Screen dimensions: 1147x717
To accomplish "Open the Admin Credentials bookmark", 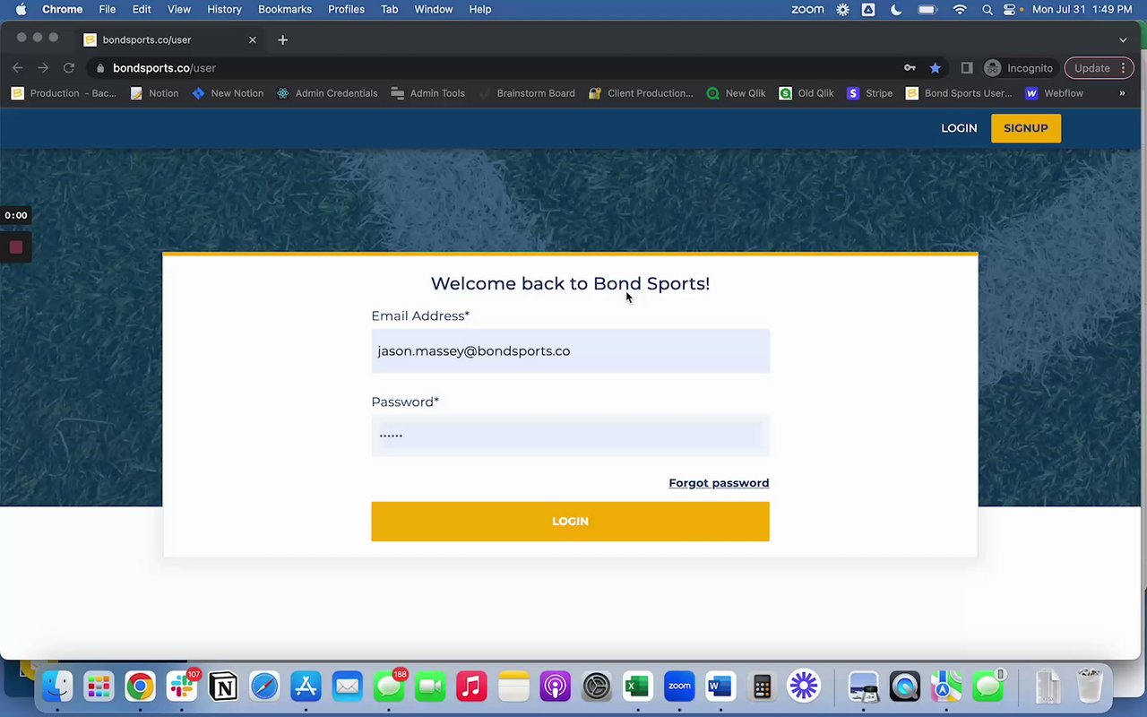I will 327,93.
